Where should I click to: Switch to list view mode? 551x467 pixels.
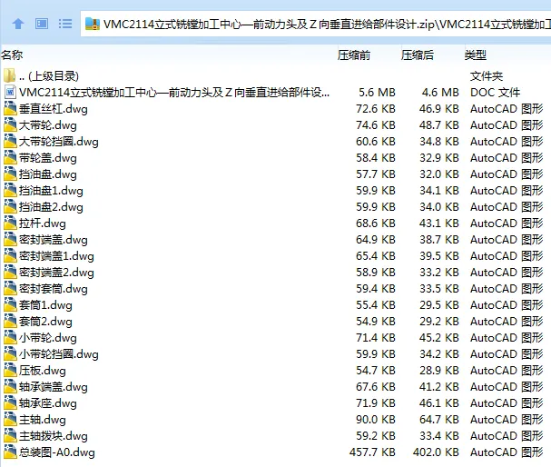(65, 24)
